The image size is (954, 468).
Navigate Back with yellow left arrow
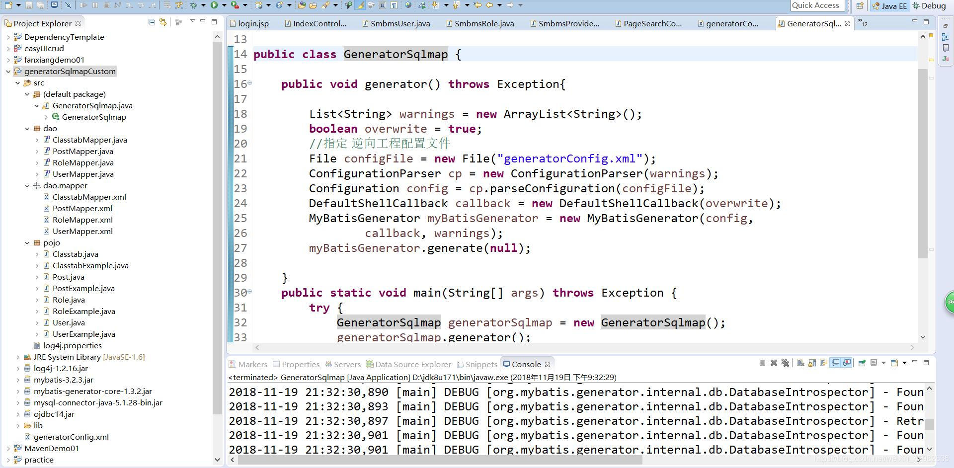489,5
